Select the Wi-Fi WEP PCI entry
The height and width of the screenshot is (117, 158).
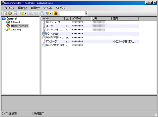click(x=90, y=45)
